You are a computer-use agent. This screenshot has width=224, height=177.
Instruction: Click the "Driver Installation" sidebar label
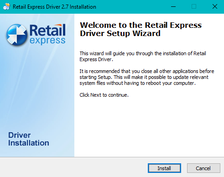(x=29, y=139)
